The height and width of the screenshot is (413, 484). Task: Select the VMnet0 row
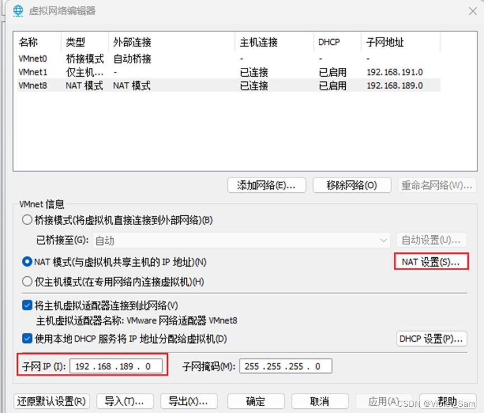coord(229,58)
